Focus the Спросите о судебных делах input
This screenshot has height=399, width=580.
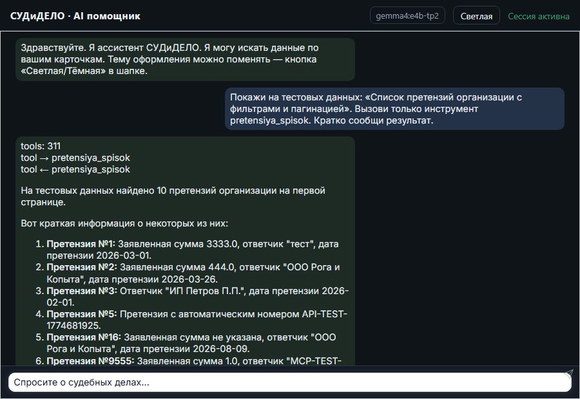[x=289, y=382]
